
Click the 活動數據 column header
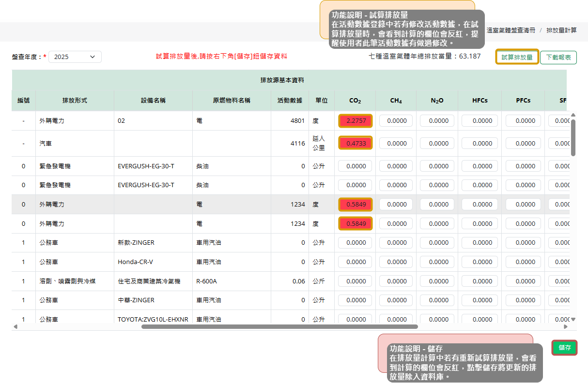coord(290,101)
